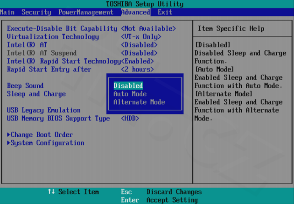Screen dimensions: 294x204
Task: Open the Not Available value field
Action: [x=148, y=28]
